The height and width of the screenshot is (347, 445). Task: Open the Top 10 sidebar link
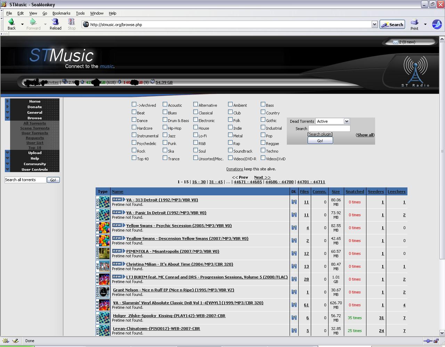(35, 148)
